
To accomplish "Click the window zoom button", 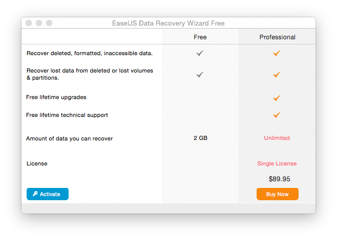I will coord(49,23).
